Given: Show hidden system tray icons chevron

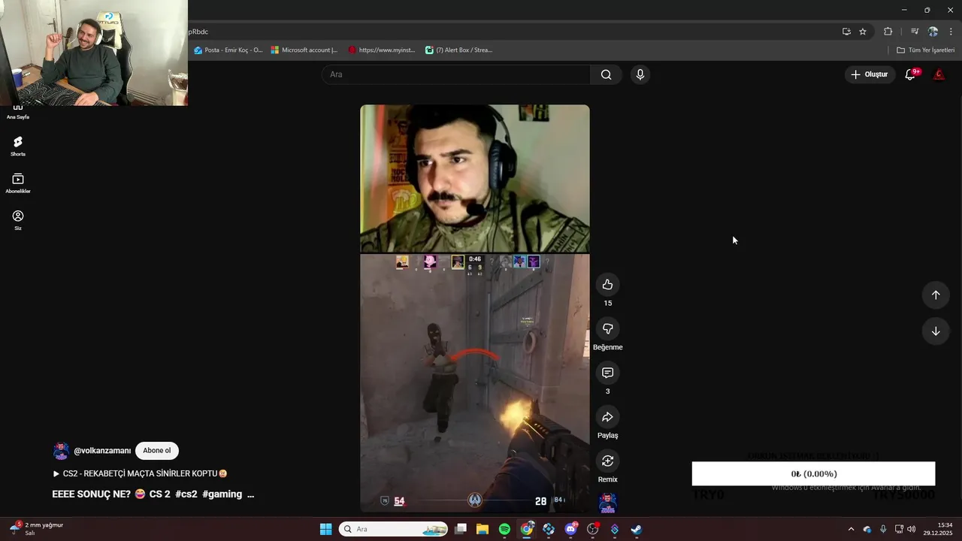Looking at the screenshot, I should [x=851, y=530].
